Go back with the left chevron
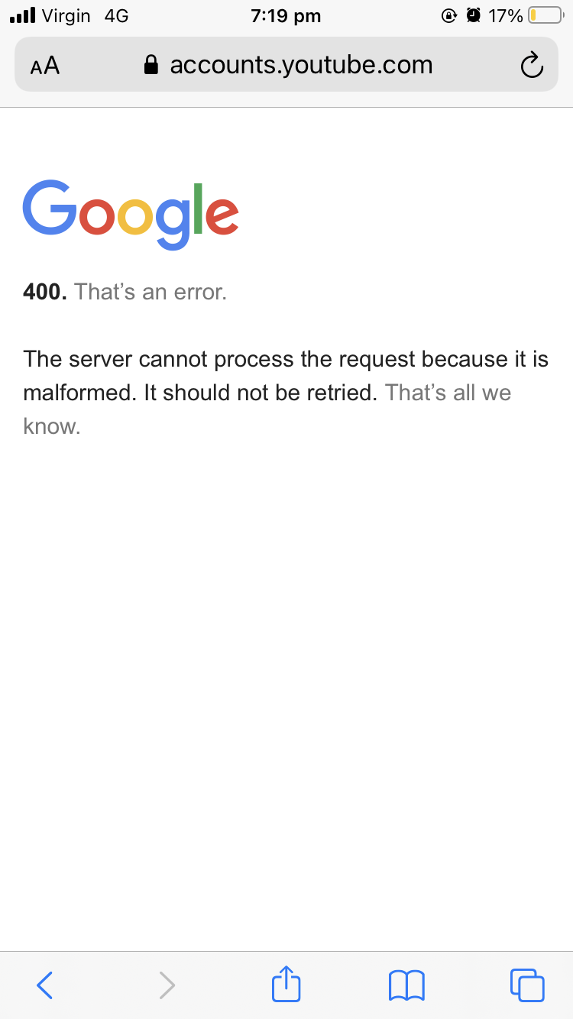Viewport: 573px width, 1019px height. click(45, 985)
